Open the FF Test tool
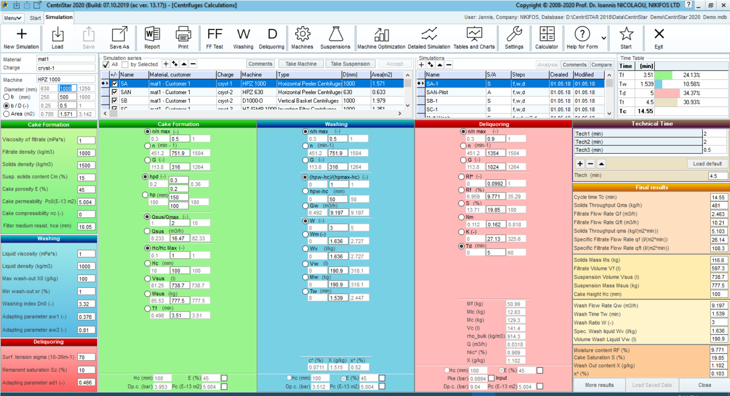 (x=214, y=39)
